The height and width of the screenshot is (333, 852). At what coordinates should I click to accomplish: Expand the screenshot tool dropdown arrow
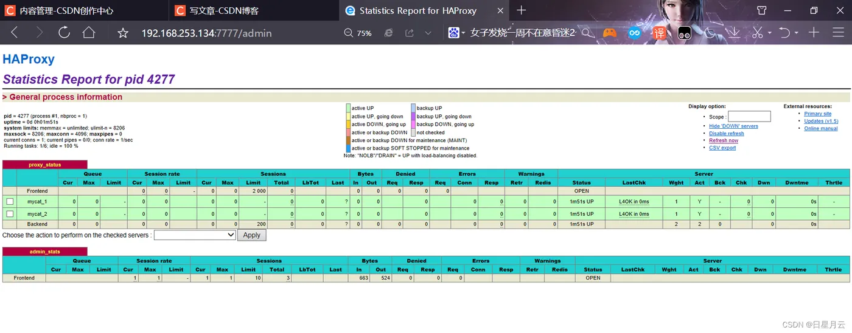tap(769, 33)
